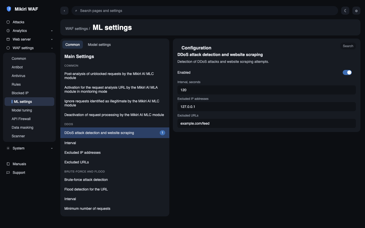This screenshot has height=228, width=365.
Task: Expand the Web server submenu arrow
Action: [x=52, y=40]
